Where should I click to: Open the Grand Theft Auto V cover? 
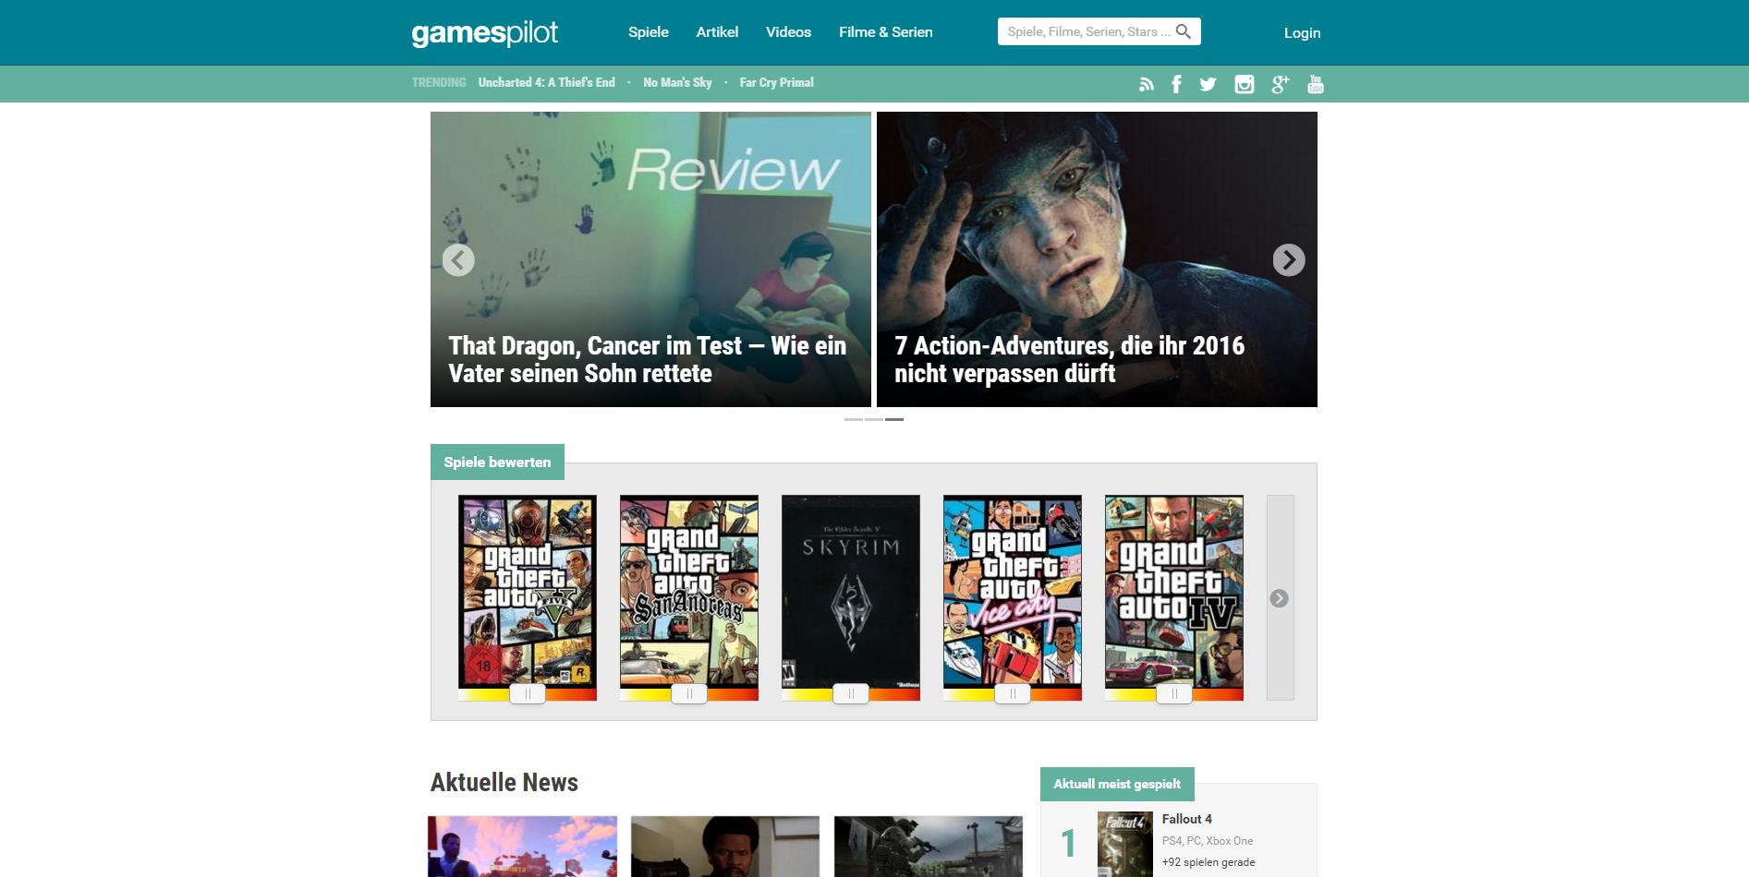(528, 591)
